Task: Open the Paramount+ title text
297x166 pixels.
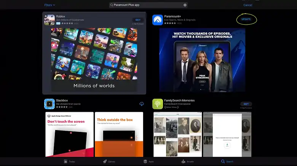Action: coord(172,16)
